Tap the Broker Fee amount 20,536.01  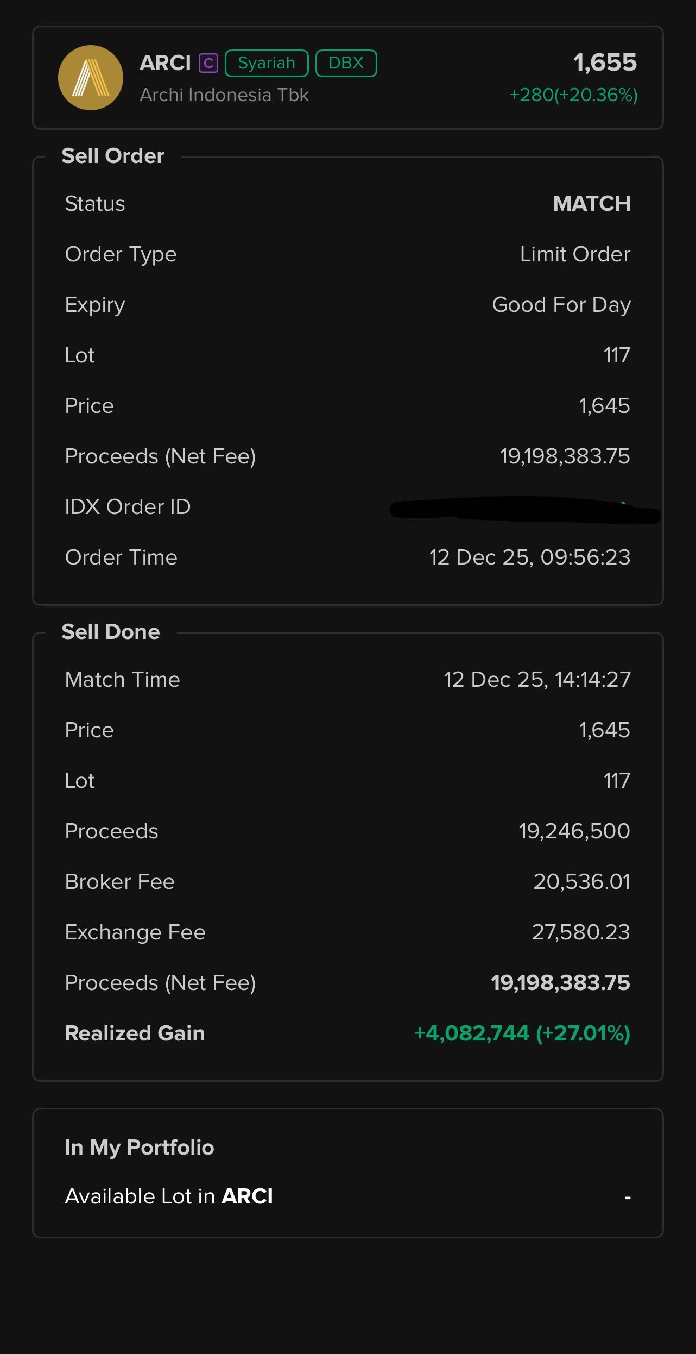click(x=581, y=882)
